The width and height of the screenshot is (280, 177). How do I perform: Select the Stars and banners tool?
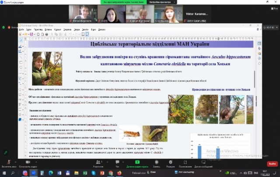(x=20, y=115)
